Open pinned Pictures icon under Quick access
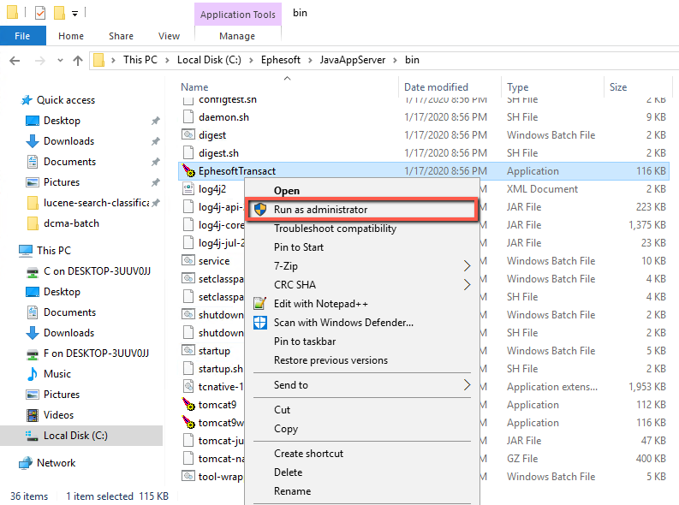This screenshot has height=505, width=679. click(33, 182)
